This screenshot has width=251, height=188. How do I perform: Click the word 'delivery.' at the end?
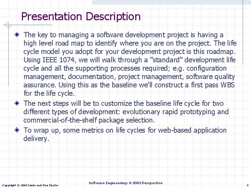pos(36,139)
